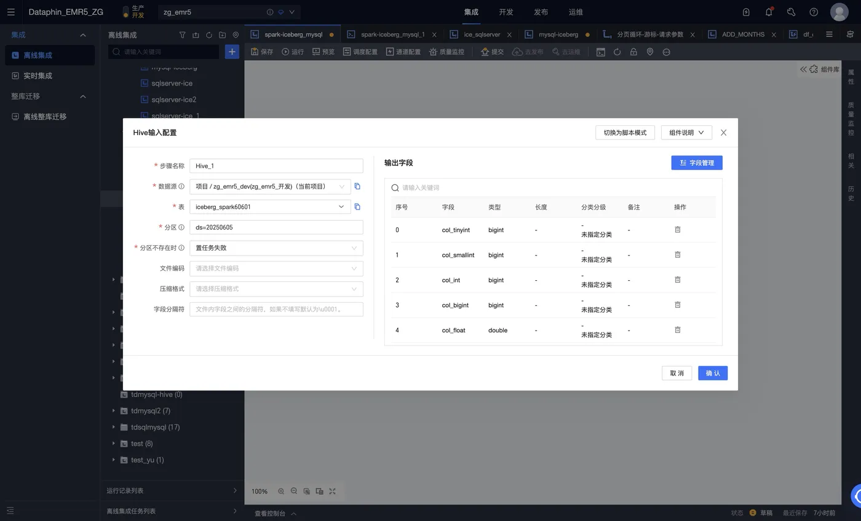Expand the tdsqlmysql (17) folder
Screen dimensions: 861x521
tap(114, 427)
